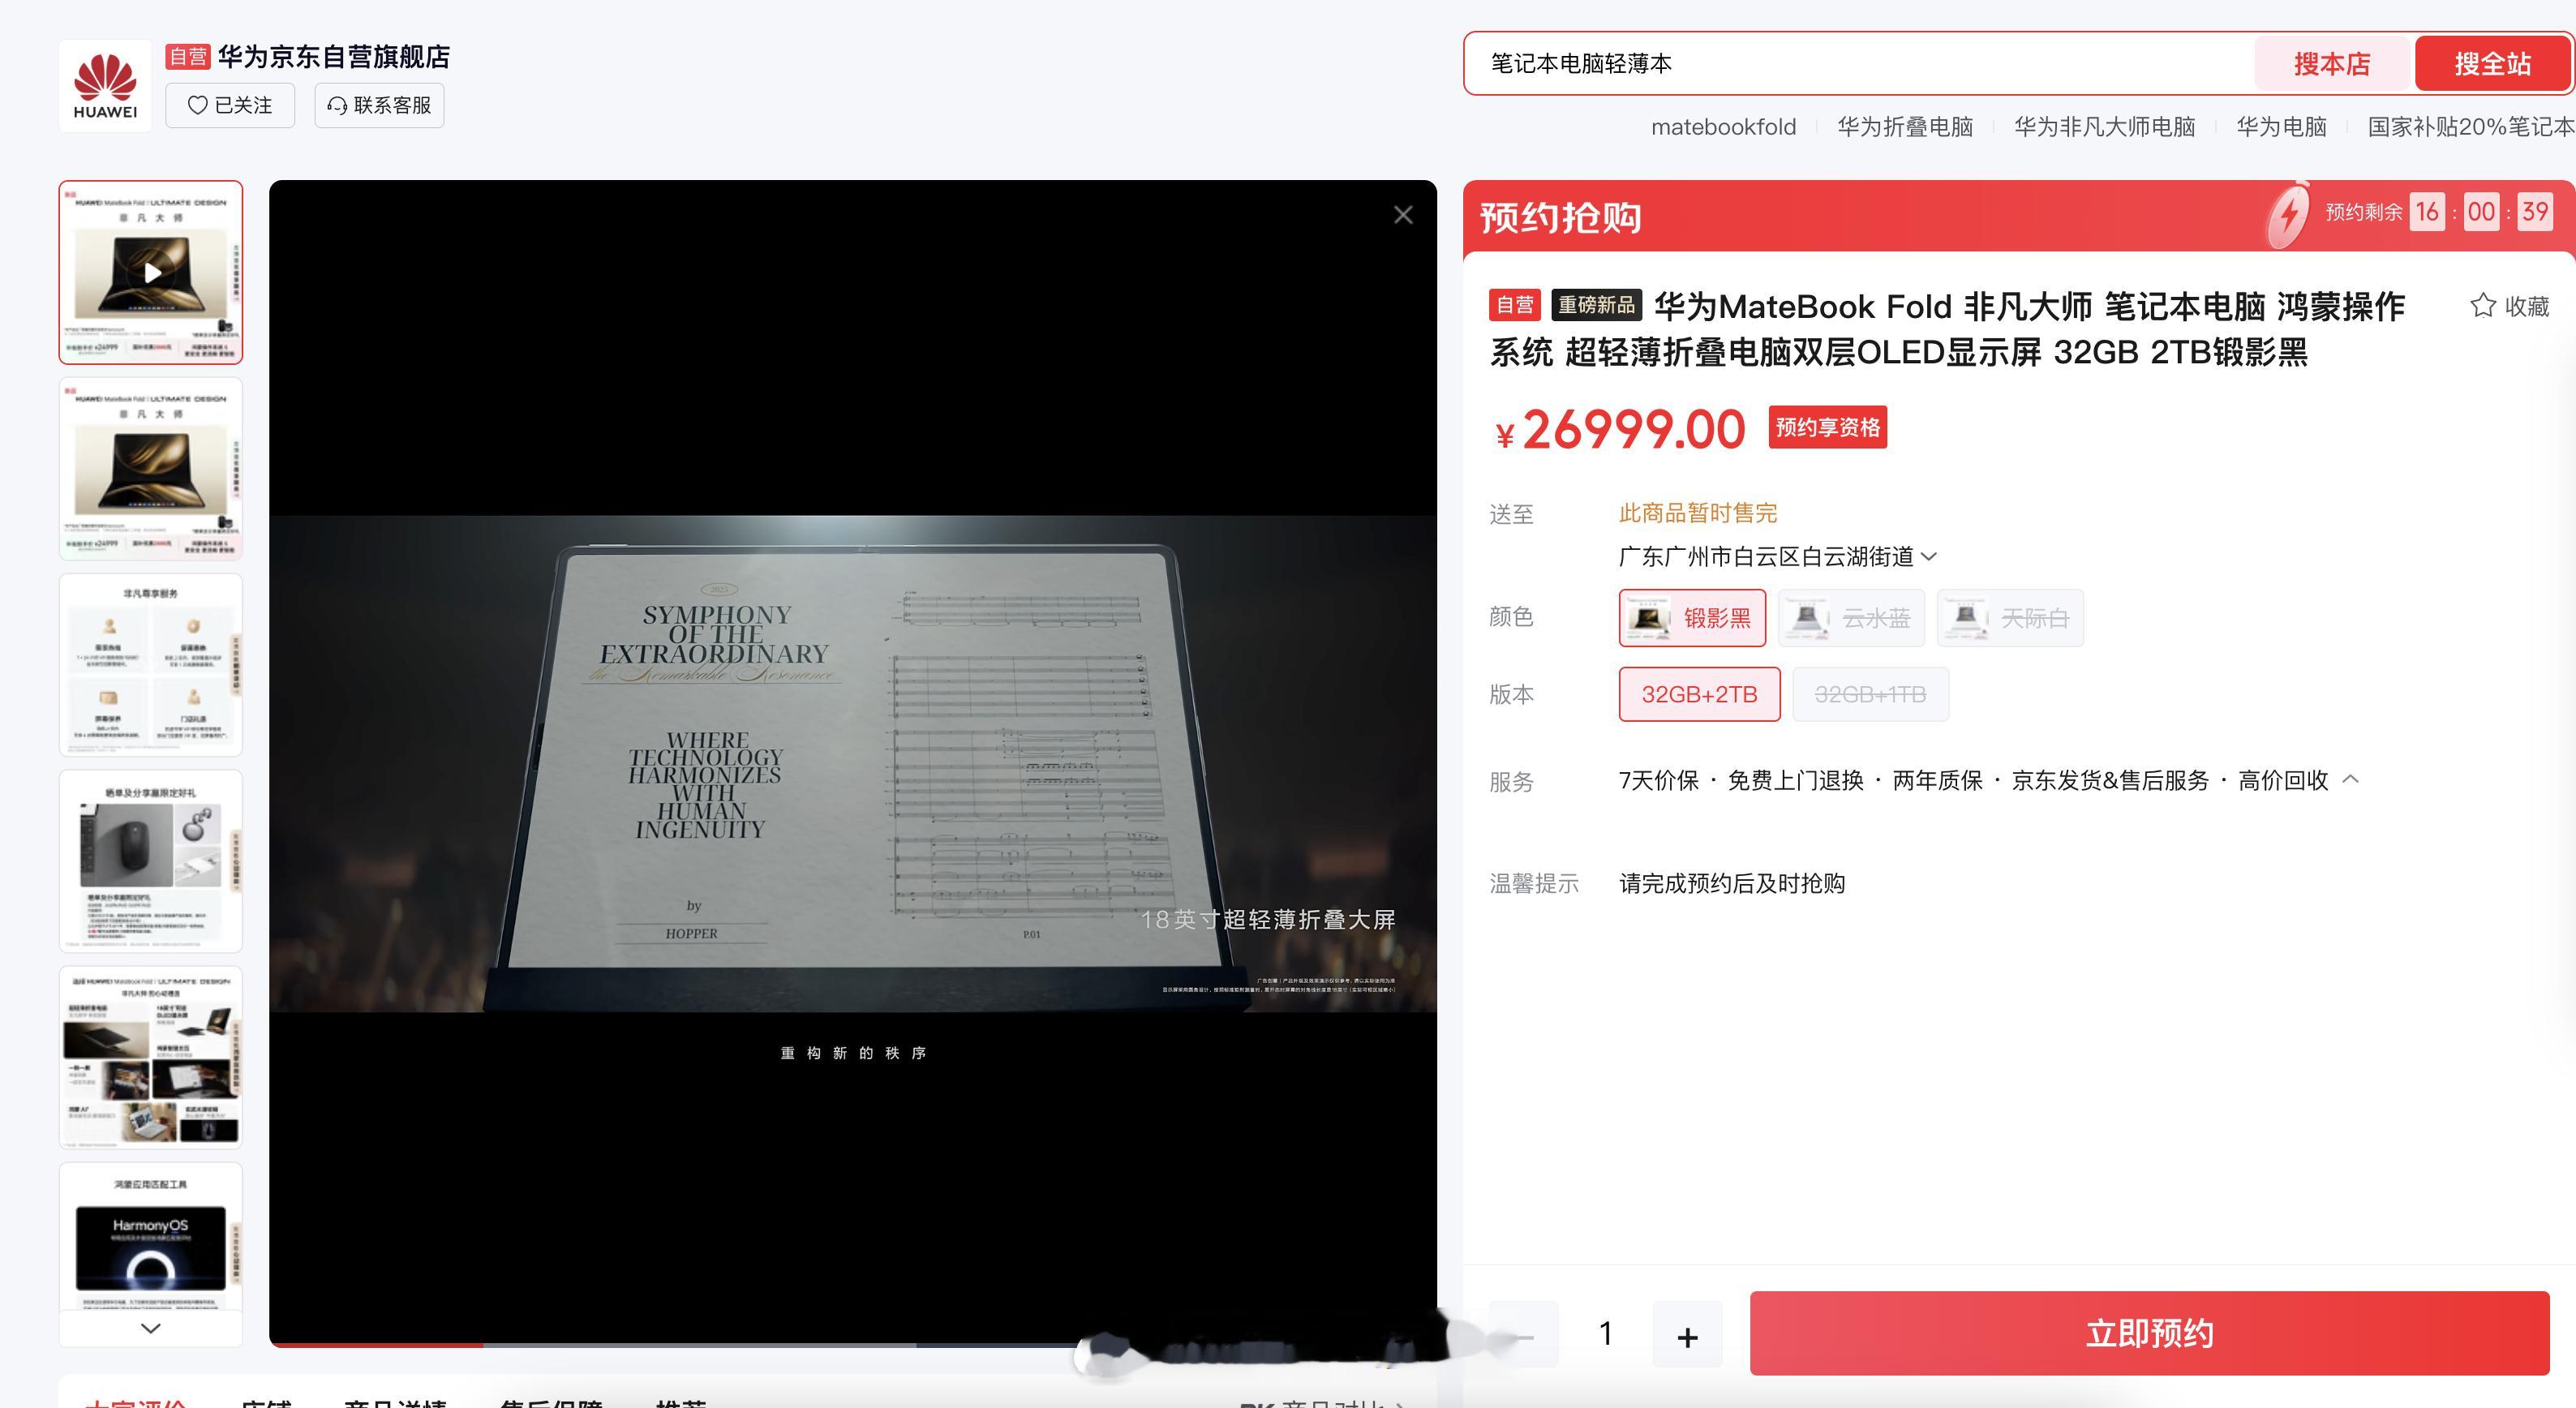The height and width of the screenshot is (1408, 2576).
Task: Select the matebookfold suggested keyword
Action: [x=1723, y=127]
